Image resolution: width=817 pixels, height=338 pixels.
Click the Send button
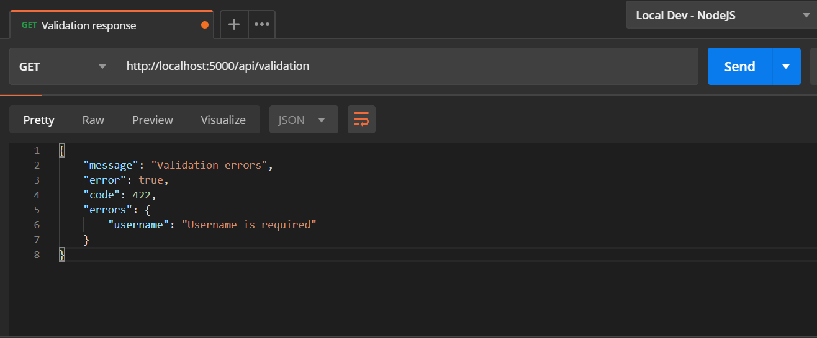point(740,66)
